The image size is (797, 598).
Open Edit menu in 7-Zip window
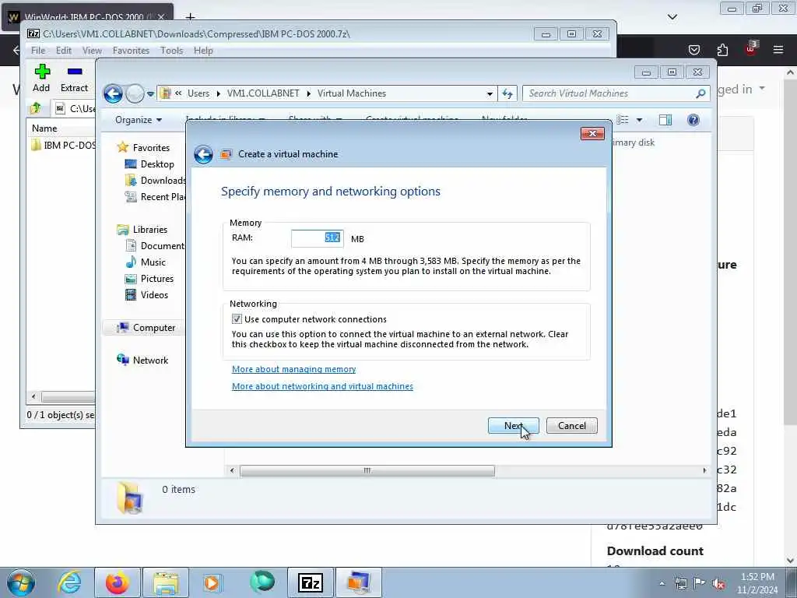point(64,51)
